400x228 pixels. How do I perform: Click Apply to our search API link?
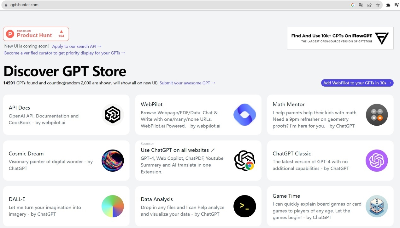(77, 46)
